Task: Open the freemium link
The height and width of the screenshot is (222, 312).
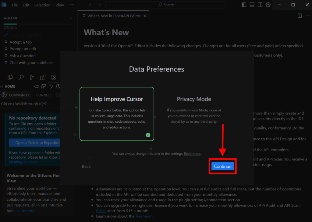Action: (x=144, y=216)
